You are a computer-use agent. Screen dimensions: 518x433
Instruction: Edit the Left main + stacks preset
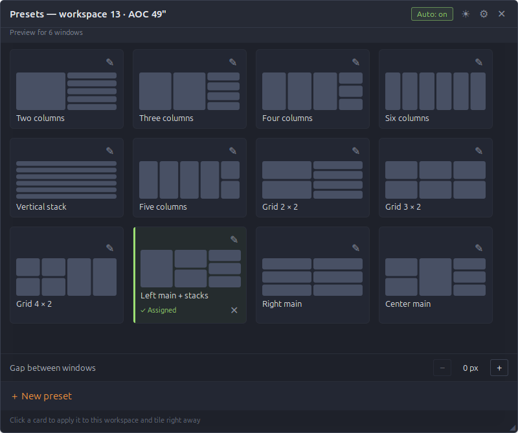coord(234,239)
